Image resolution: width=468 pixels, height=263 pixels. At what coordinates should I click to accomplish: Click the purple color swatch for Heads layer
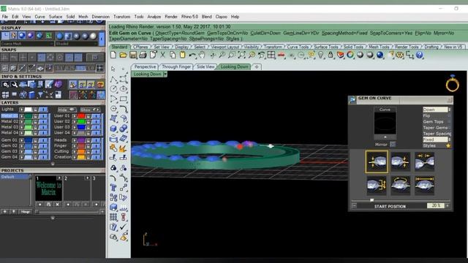pos(81,140)
